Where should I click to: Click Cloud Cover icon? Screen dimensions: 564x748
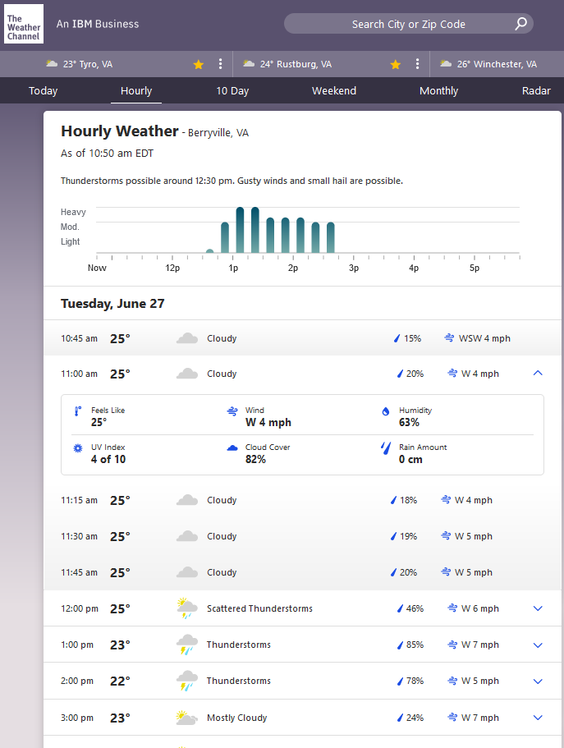(232, 448)
